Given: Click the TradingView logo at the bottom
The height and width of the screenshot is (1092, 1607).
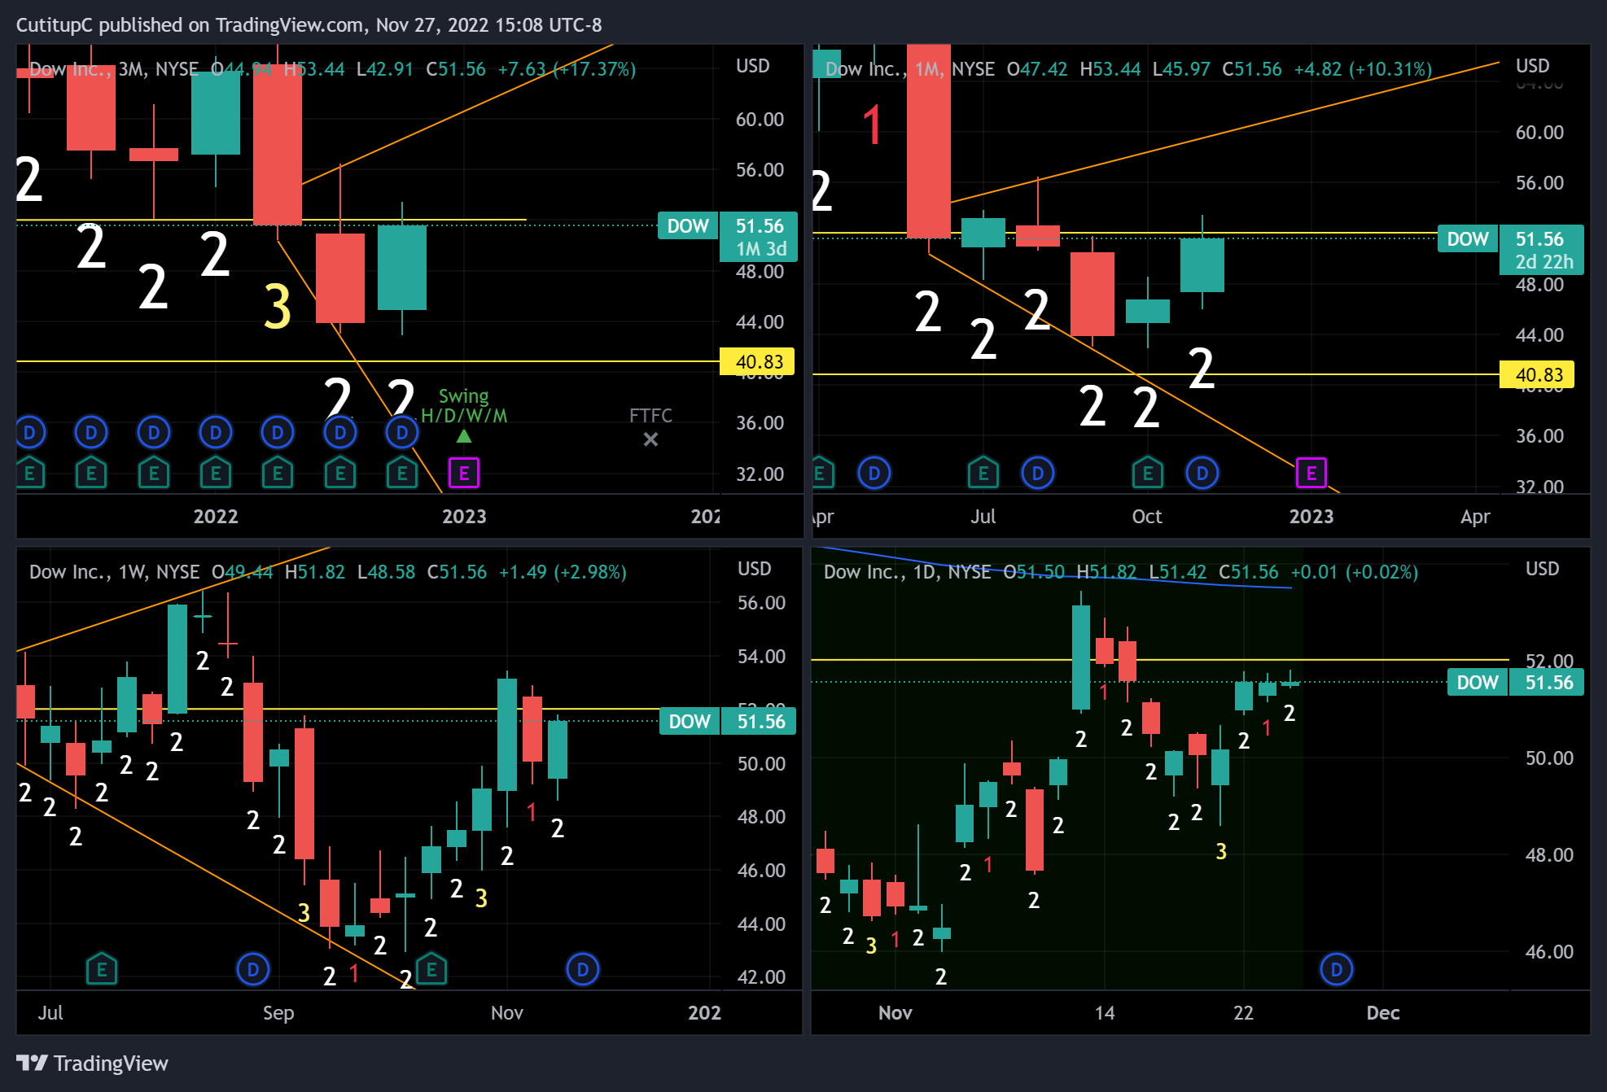Looking at the screenshot, I should pos(92,1064).
